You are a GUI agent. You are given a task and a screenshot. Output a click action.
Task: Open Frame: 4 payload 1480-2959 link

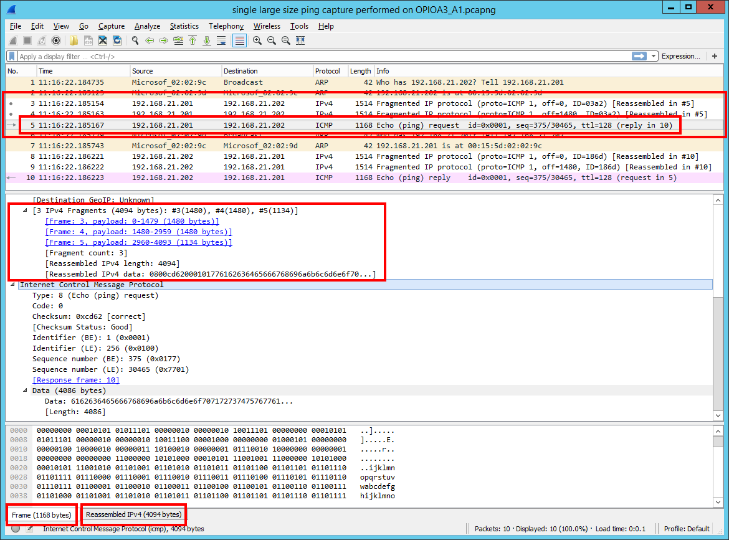coord(138,232)
